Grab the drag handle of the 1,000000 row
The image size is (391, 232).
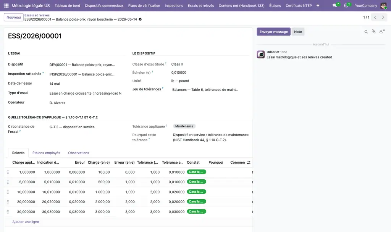click(x=8, y=172)
